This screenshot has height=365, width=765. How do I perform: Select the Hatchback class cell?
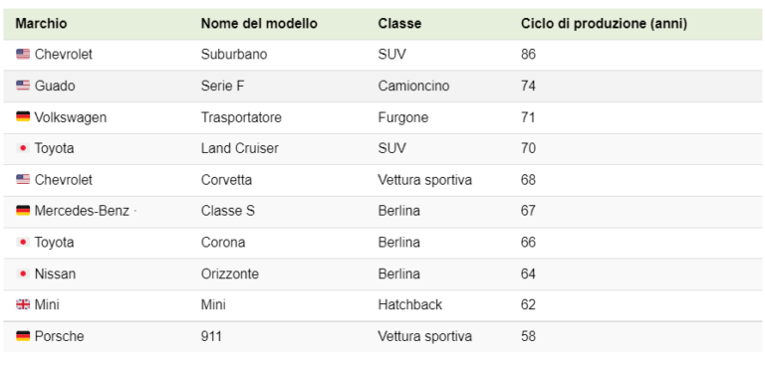pos(409,305)
